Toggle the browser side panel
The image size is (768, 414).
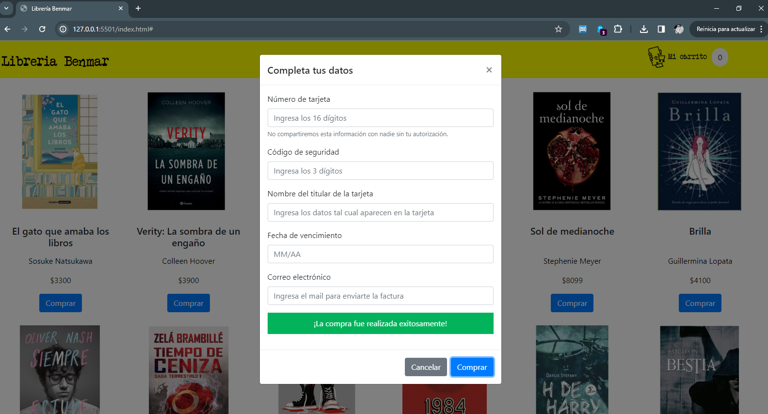(661, 29)
